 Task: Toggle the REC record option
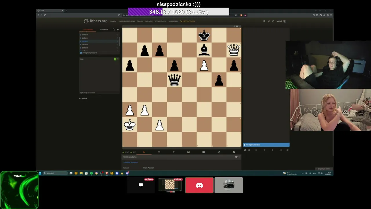[133, 152]
